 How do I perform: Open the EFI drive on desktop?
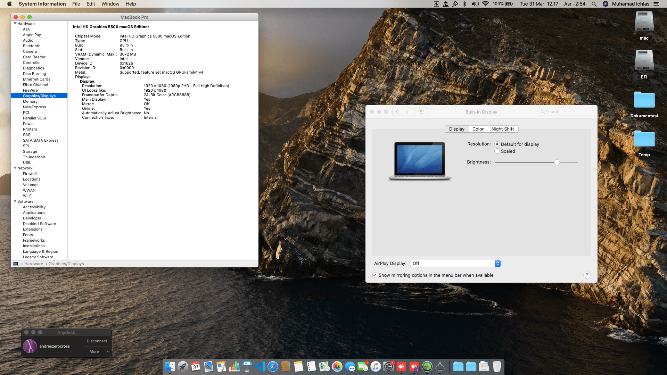644,61
